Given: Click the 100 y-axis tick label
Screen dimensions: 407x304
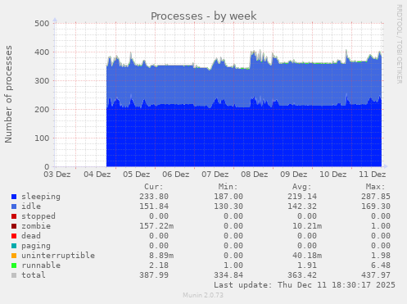Looking at the screenshot, I should [42, 138].
